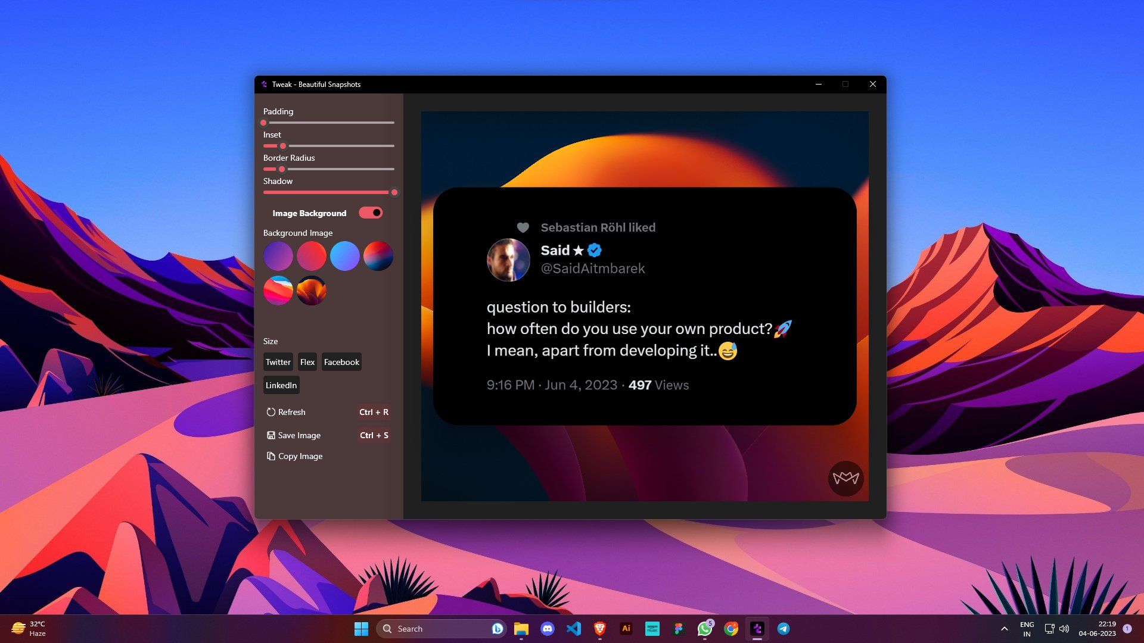Launch Adobe Illustrator from the taskbar
Image resolution: width=1144 pixels, height=643 pixels.
click(626, 628)
